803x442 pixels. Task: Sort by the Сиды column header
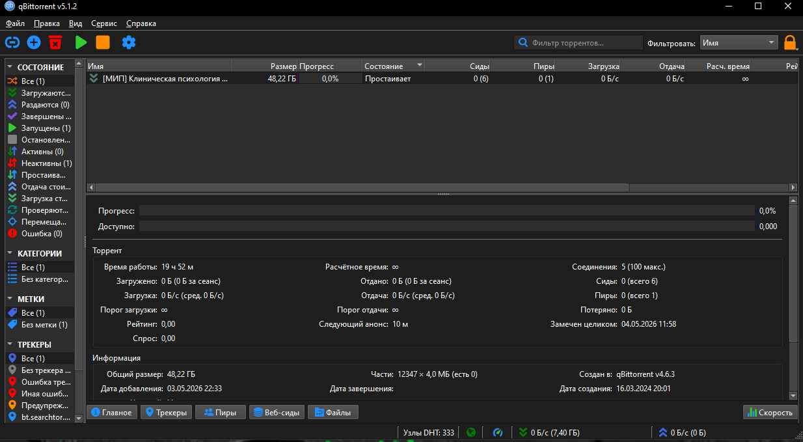coord(458,66)
